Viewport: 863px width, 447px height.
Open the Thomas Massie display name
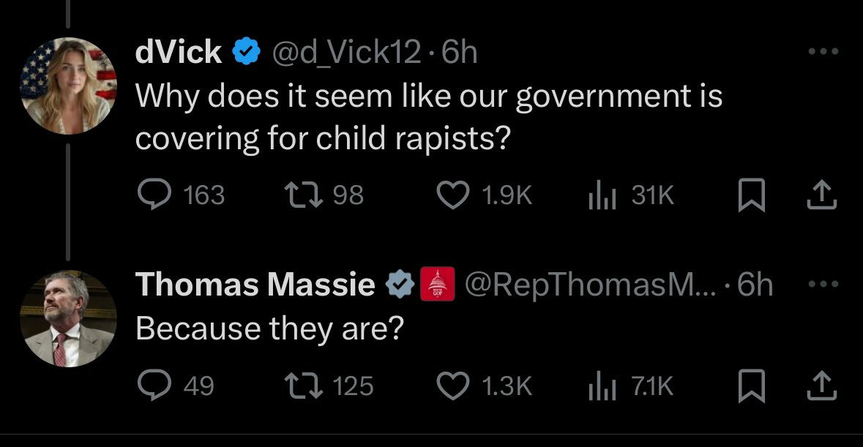[255, 285]
